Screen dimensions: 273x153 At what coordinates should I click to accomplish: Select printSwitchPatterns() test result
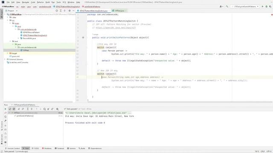[x=25, y=116]
